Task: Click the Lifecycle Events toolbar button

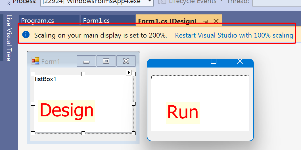Action: [187, 2]
